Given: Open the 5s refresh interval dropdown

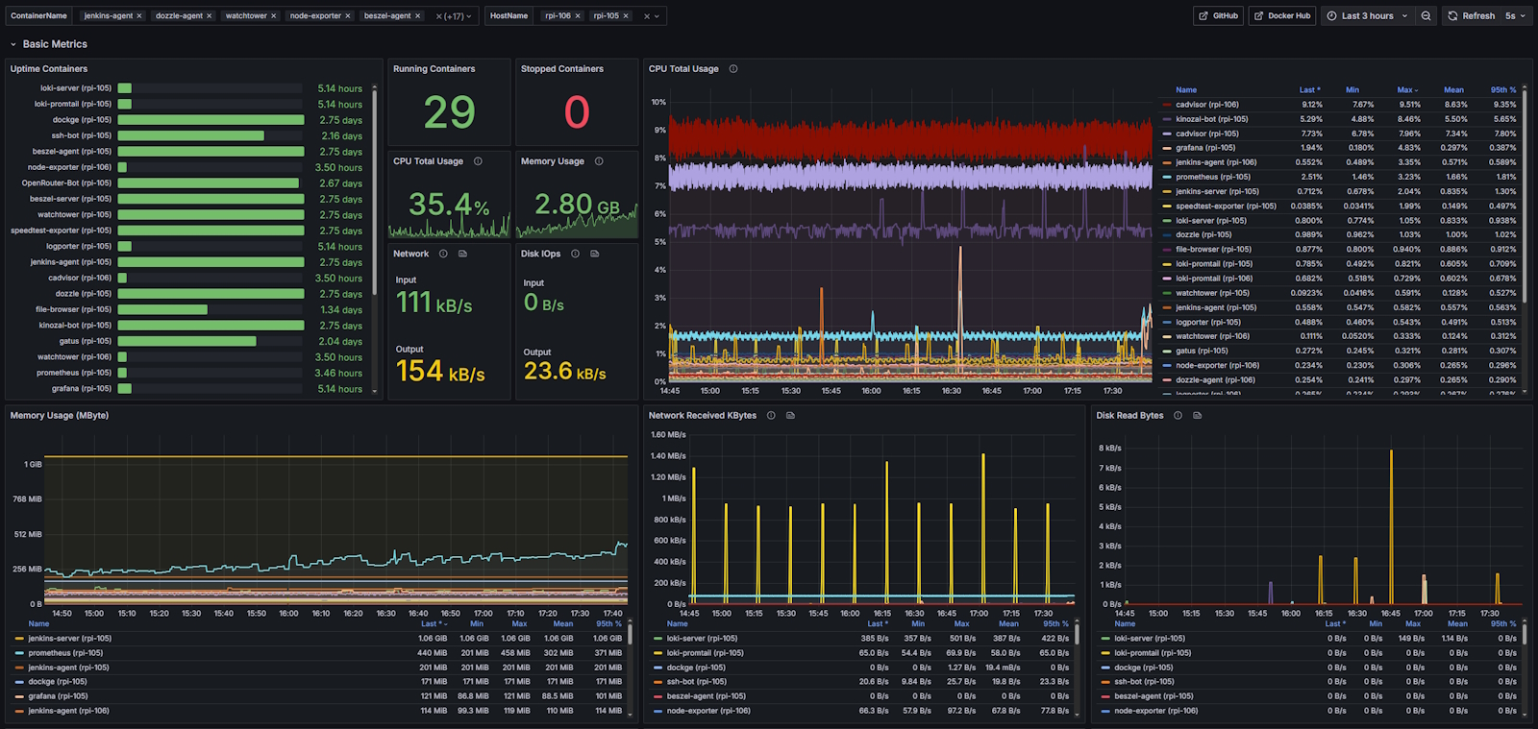Looking at the screenshot, I should (1516, 16).
